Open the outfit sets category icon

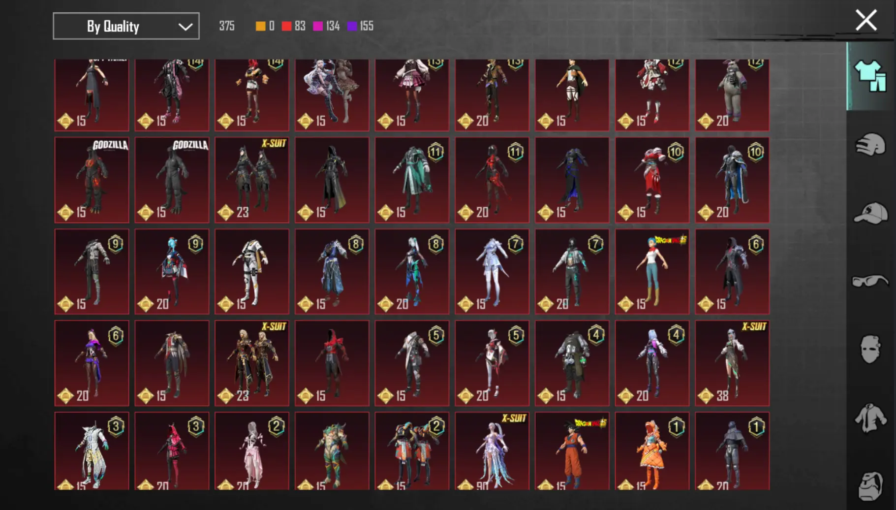[x=870, y=76]
